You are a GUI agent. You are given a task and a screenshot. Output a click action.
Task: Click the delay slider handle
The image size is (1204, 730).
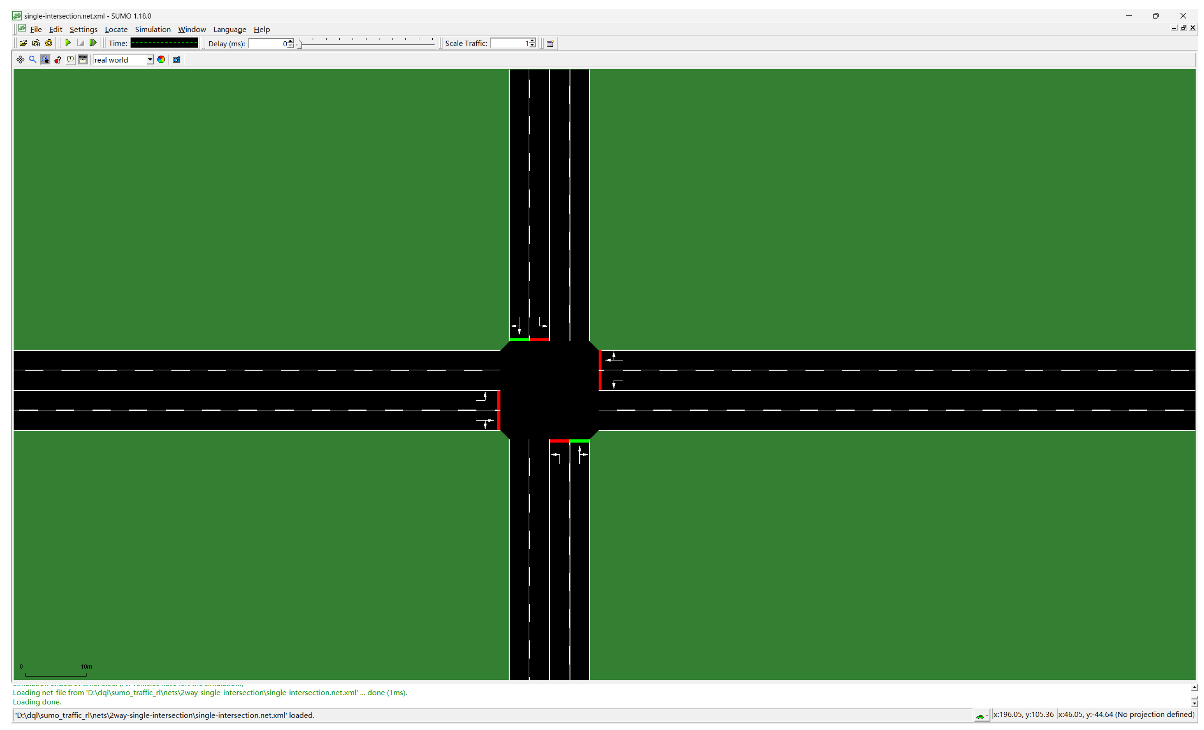pos(301,44)
